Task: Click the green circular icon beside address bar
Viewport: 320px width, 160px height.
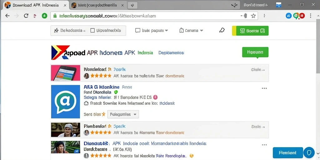Action: 44,16
